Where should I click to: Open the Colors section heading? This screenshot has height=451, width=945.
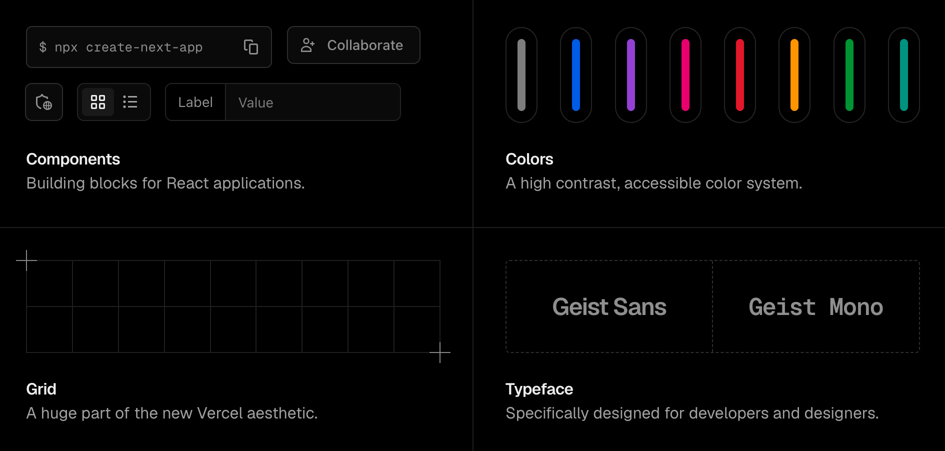(529, 159)
